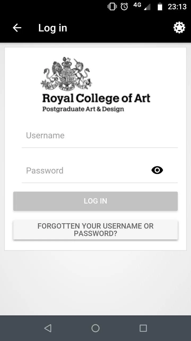Focus the Password input field
This screenshot has width=191, height=341.
pos(85,170)
